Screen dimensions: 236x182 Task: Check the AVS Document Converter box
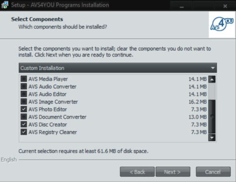tap(24, 117)
